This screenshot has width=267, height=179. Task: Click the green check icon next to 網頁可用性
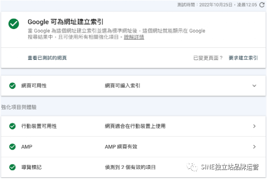[13, 86]
